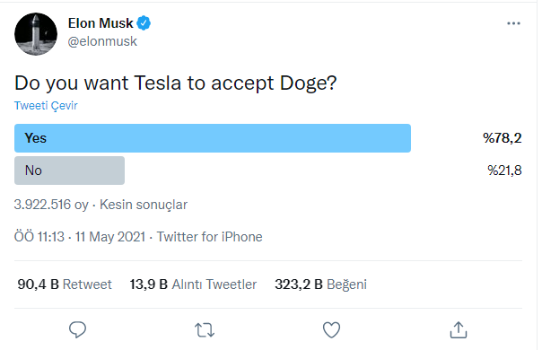542x350 pixels.
Task: Open Elon Musk's rocket profile picture
Action: (x=36, y=34)
